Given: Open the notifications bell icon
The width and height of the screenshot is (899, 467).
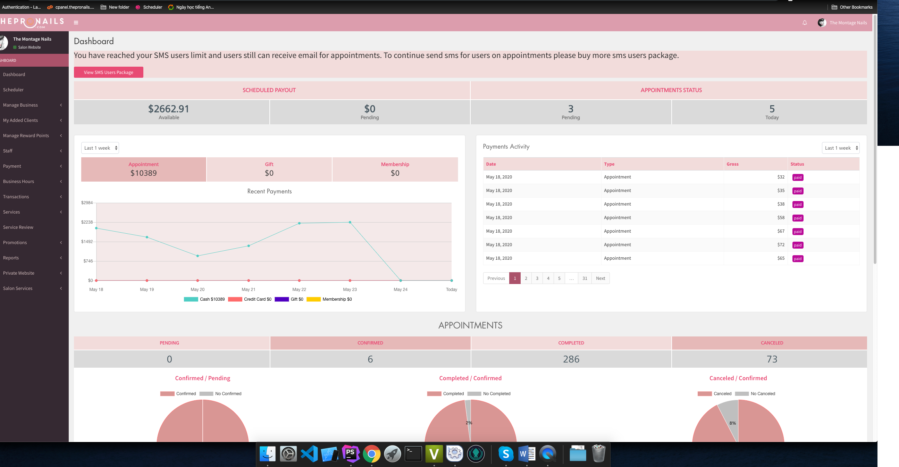Looking at the screenshot, I should 805,23.
